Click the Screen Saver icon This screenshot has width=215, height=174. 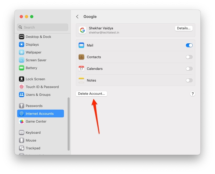point(22,60)
